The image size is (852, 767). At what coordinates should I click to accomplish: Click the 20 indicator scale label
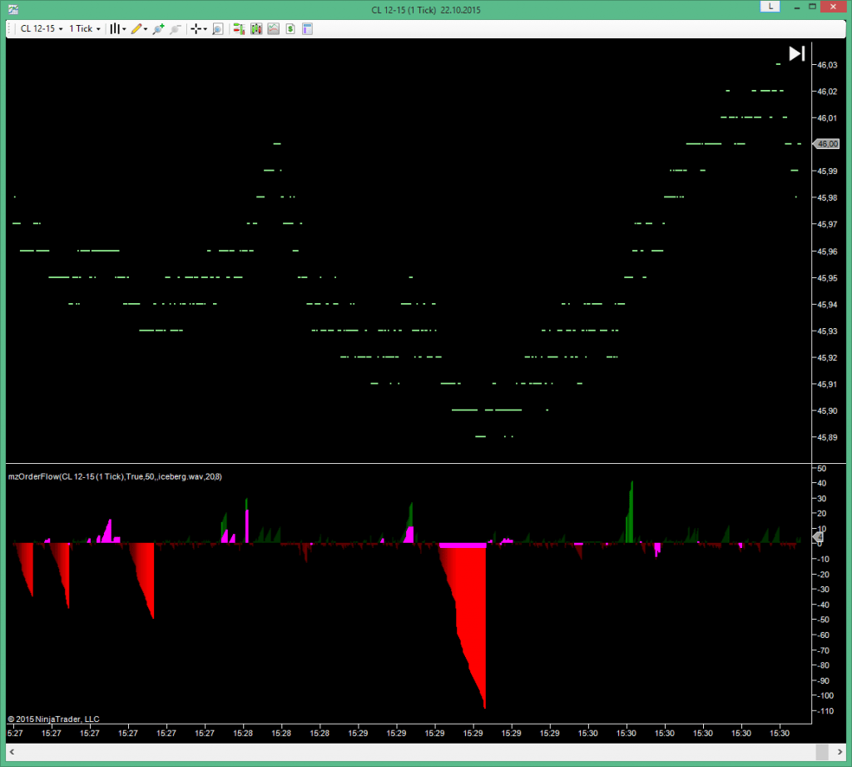click(x=822, y=514)
